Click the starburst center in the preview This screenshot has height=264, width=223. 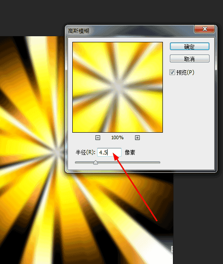118,88
